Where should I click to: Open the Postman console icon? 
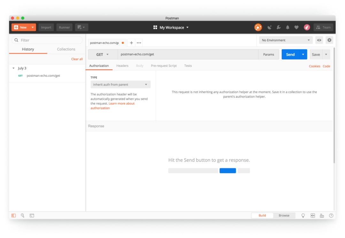tap(32, 216)
